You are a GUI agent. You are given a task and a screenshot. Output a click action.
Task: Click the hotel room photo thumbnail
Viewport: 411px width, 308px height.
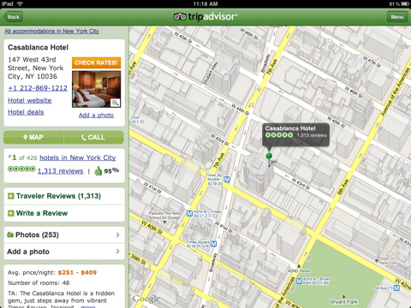[x=96, y=89]
